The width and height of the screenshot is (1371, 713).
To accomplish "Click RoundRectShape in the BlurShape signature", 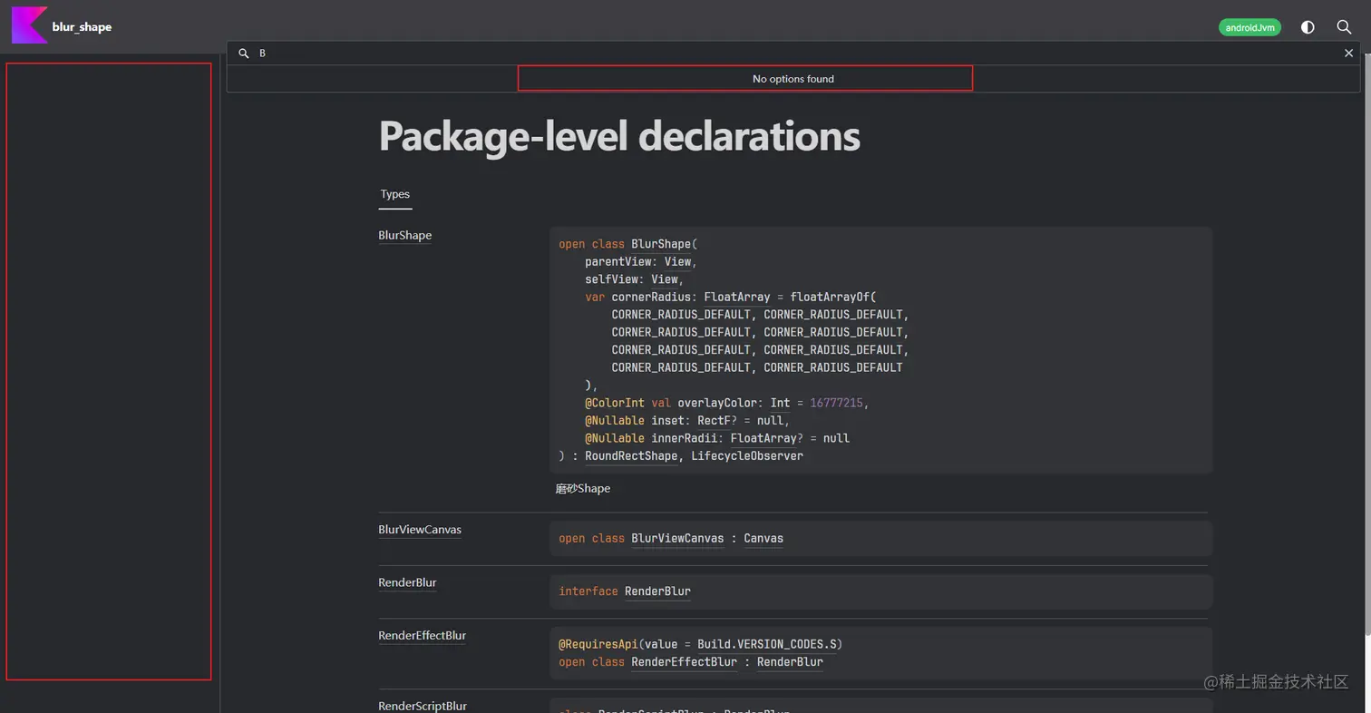I will click(x=631, y=455).
